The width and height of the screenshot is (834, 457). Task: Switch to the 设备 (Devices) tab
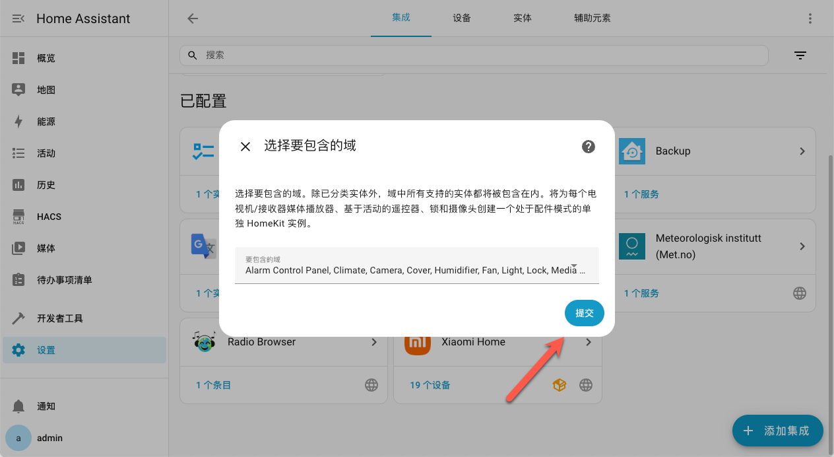coord(462,18)
